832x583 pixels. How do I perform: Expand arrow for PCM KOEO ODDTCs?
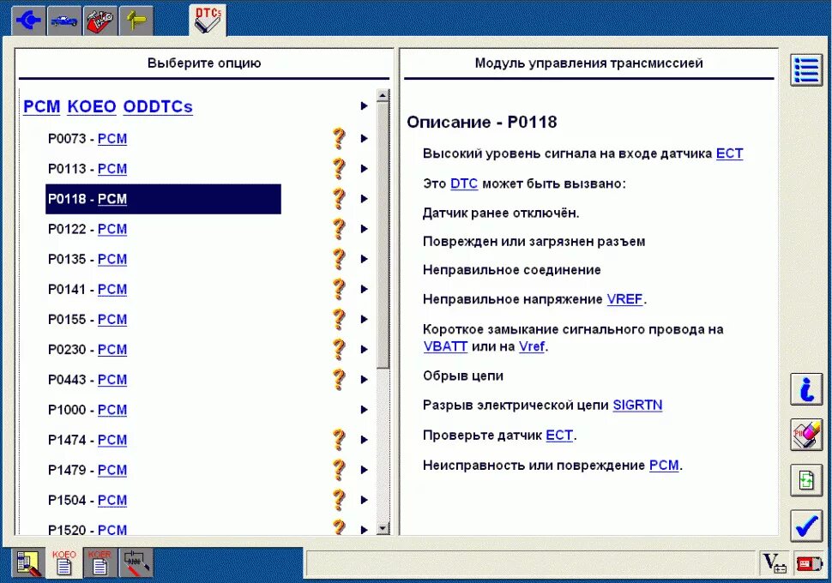pyautogui.click(x=364, y=106)
